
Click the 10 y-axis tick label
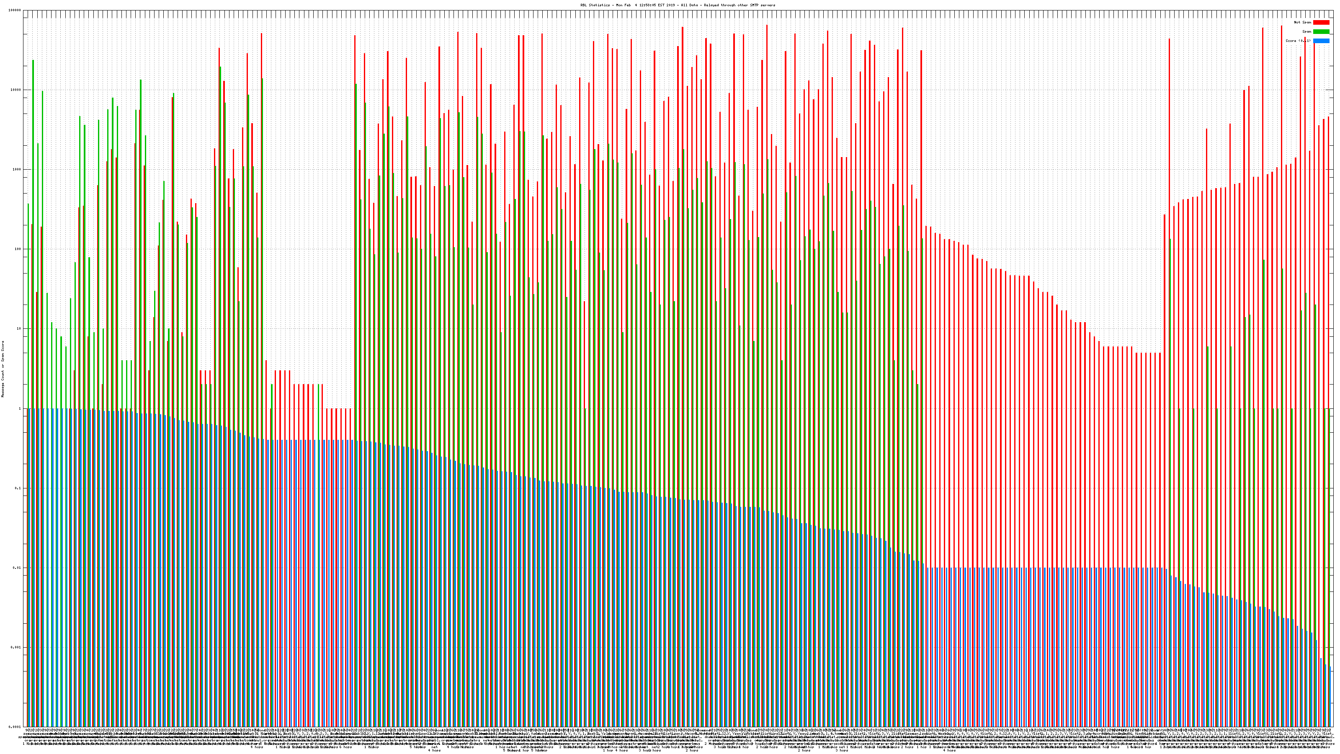[19, 329]
